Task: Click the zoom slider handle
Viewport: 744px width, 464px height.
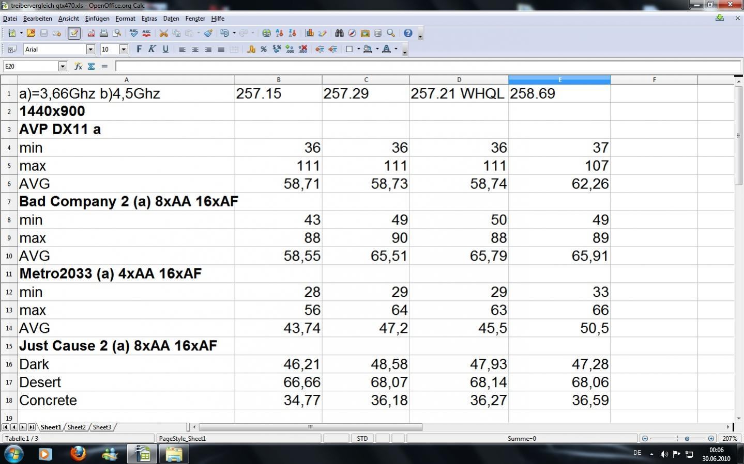Action: click(687, 439)
